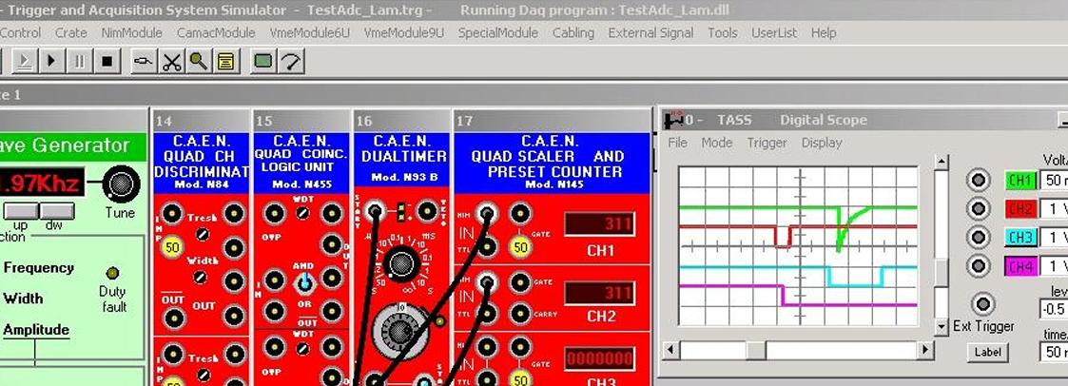The image size is (1068, 386).
Task: Open the scope's Display menu
Action: (x=822, y=143)
